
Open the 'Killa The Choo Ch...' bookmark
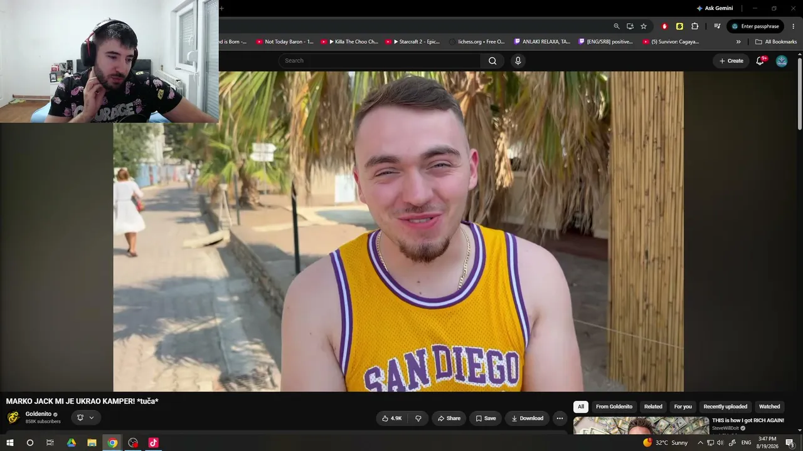349,42
